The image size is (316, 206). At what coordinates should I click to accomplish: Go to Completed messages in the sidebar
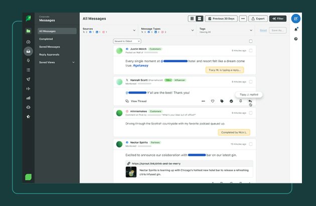pos(46,39)
